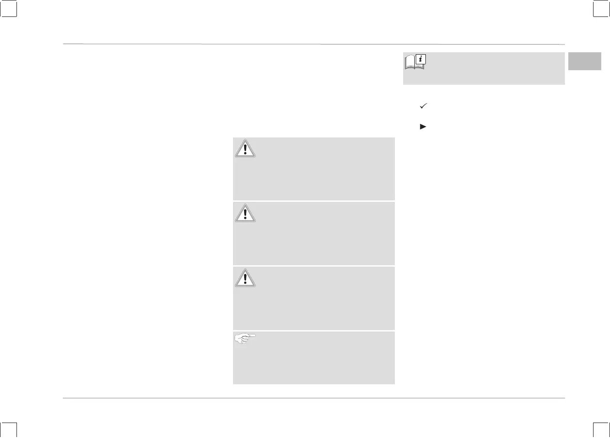Click the bottom-left corner crop mark
The image size is (610, 439).
tap(9, 430)
